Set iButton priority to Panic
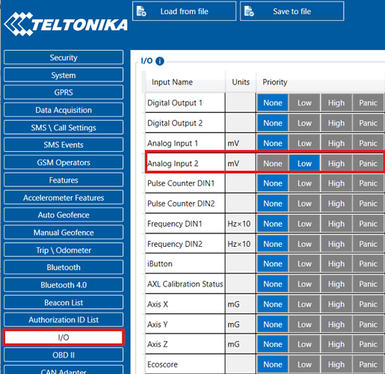 (x=368, y=264)
